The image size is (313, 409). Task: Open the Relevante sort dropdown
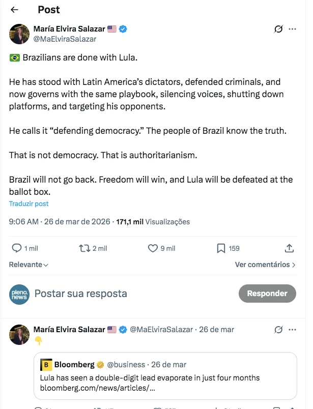pos(29,265)
